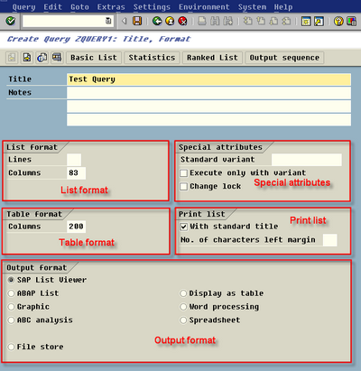Open the Extras menu
Image resolution: width=361 pixels, height=371 pixels.
coord(111,7)
